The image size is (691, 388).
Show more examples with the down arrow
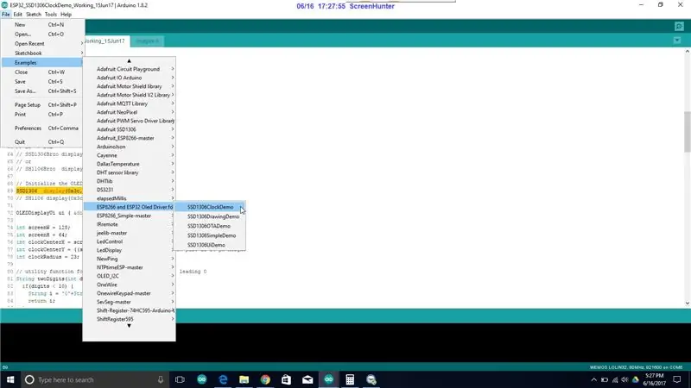pos(129,326)
